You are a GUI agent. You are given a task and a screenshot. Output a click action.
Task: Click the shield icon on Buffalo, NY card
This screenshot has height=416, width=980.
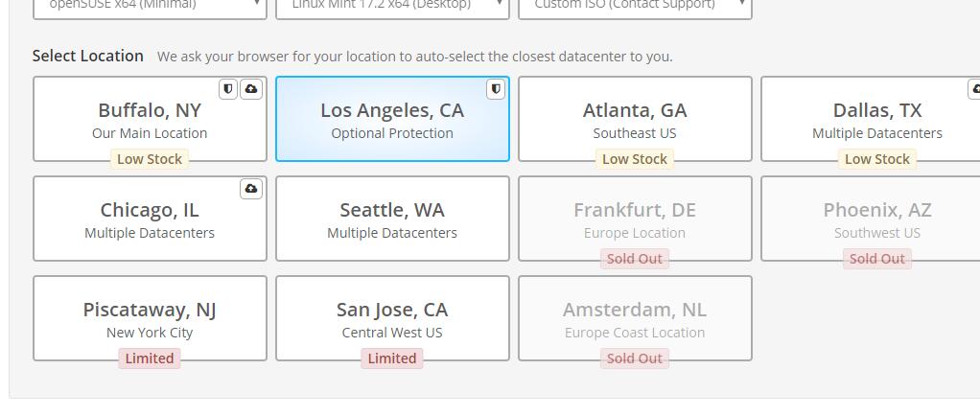228,89
